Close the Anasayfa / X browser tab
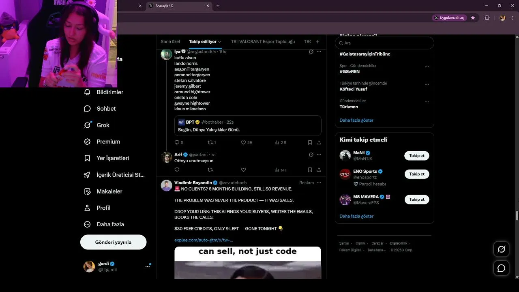 pyautogui.click(x=208, y=6)
